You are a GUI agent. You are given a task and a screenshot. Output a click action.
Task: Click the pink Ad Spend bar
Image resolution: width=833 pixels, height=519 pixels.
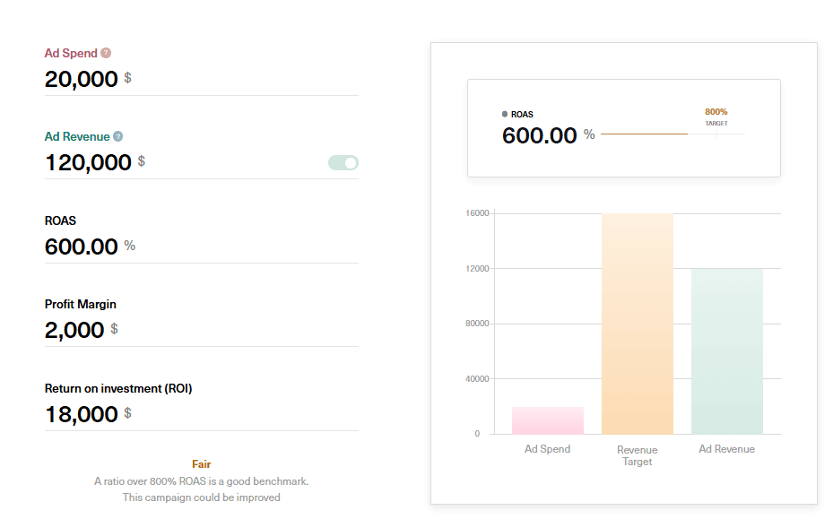pyautogui.click(x=548, y=420)
